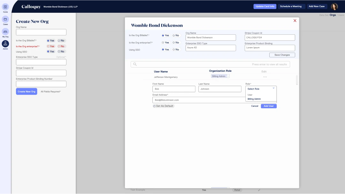The height and width of the screenshot is (194, 345).
Task: Edit Last Name field containing Johnson
Action: coord(220,89)
